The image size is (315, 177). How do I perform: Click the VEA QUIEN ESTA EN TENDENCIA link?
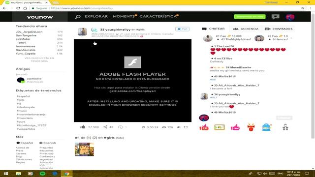tap(39, 59)
